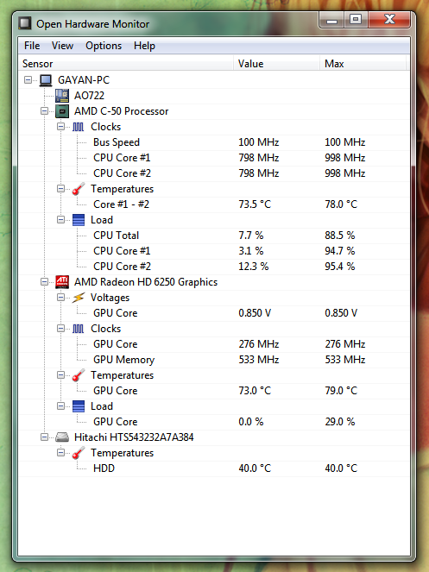Click the ATI Radeon graphics icon
The width and height of the screenshot is (429, 572).
(x=62, y=282)
